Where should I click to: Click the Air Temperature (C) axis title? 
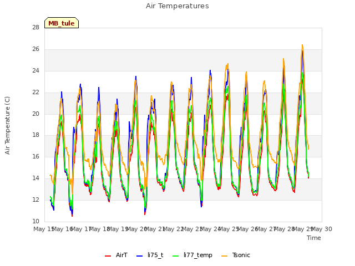pyautogui.click(x=7, y=125)
